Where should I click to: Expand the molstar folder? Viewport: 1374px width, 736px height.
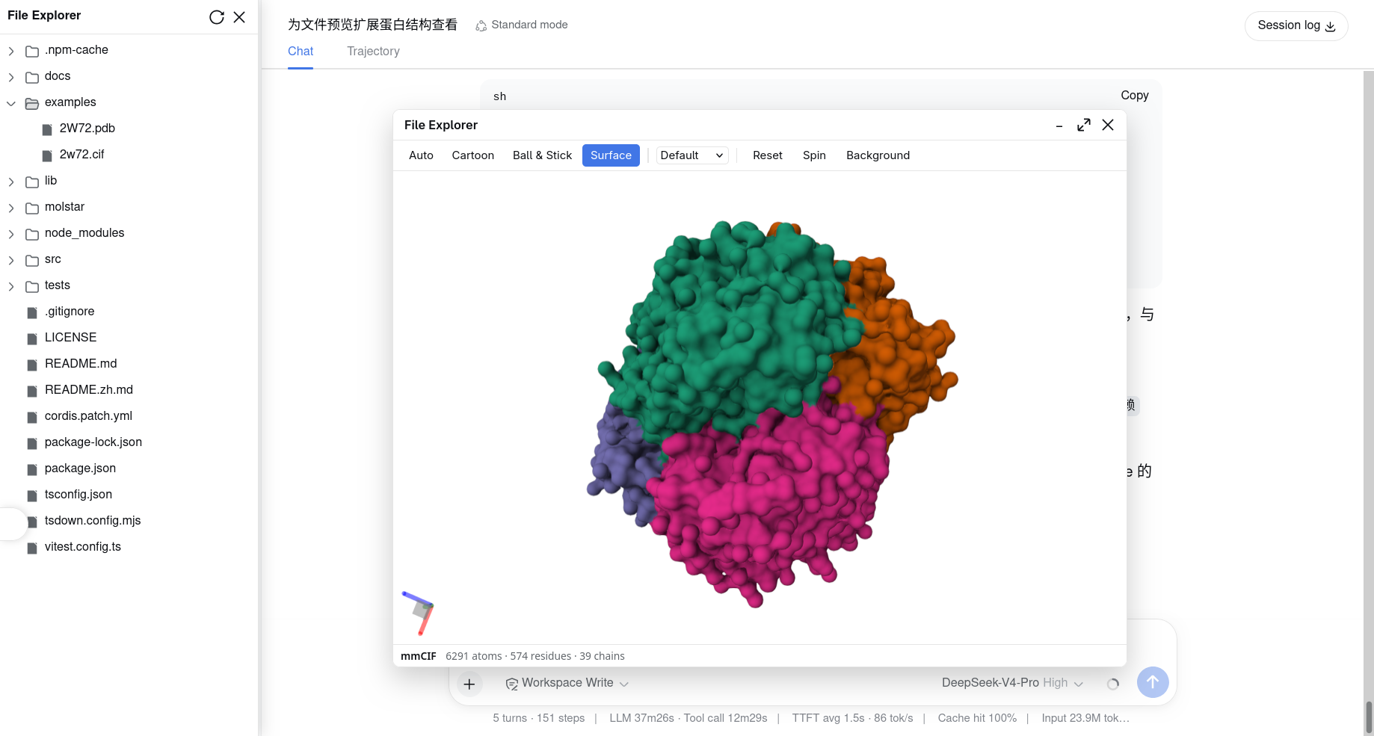pos(11,208)
